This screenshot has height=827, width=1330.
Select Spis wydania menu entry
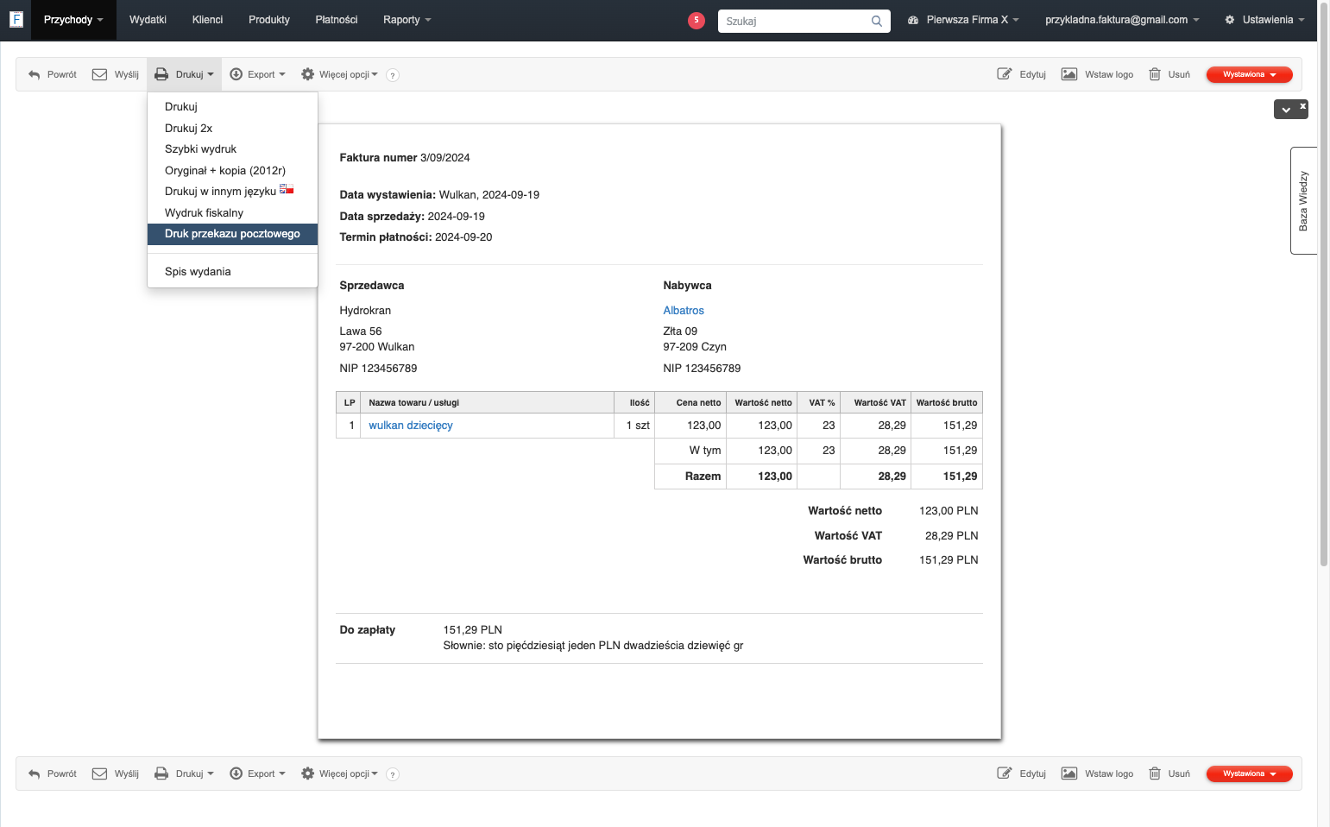232,272
